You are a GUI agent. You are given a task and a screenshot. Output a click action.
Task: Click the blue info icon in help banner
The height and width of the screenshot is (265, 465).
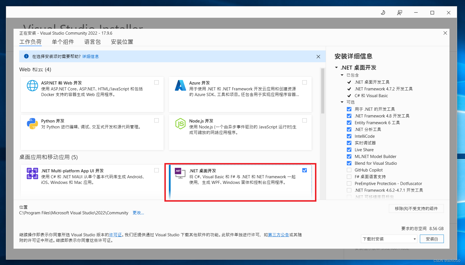click(26, 56)
